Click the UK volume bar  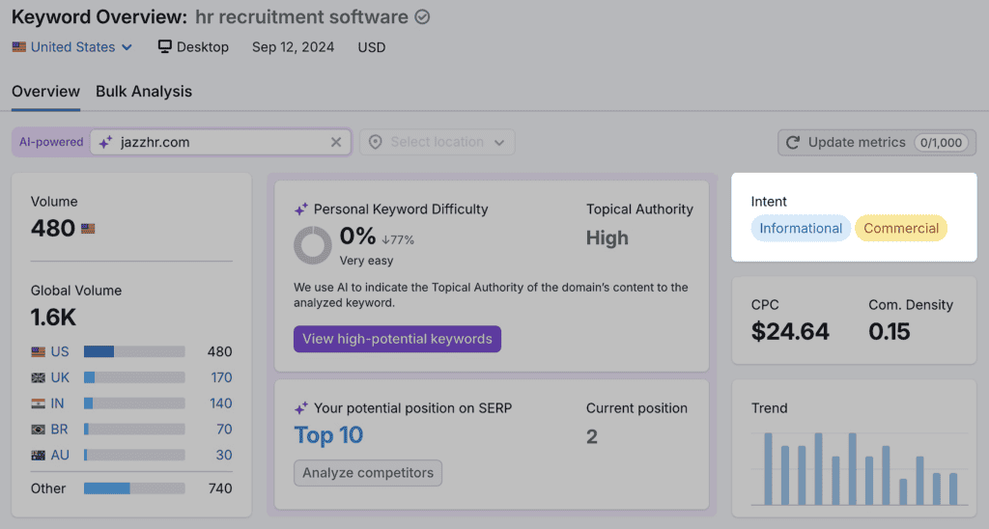pyautogui.click(x=134, y=377)
